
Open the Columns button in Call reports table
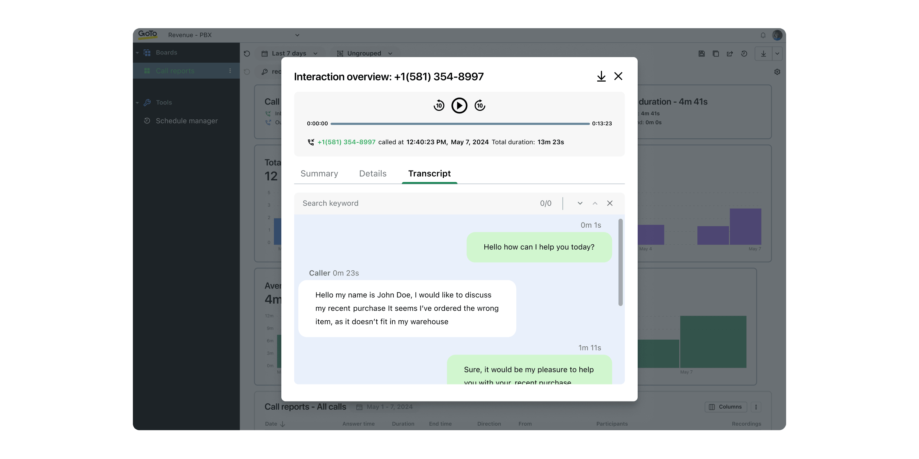click(x=725, y=407)
